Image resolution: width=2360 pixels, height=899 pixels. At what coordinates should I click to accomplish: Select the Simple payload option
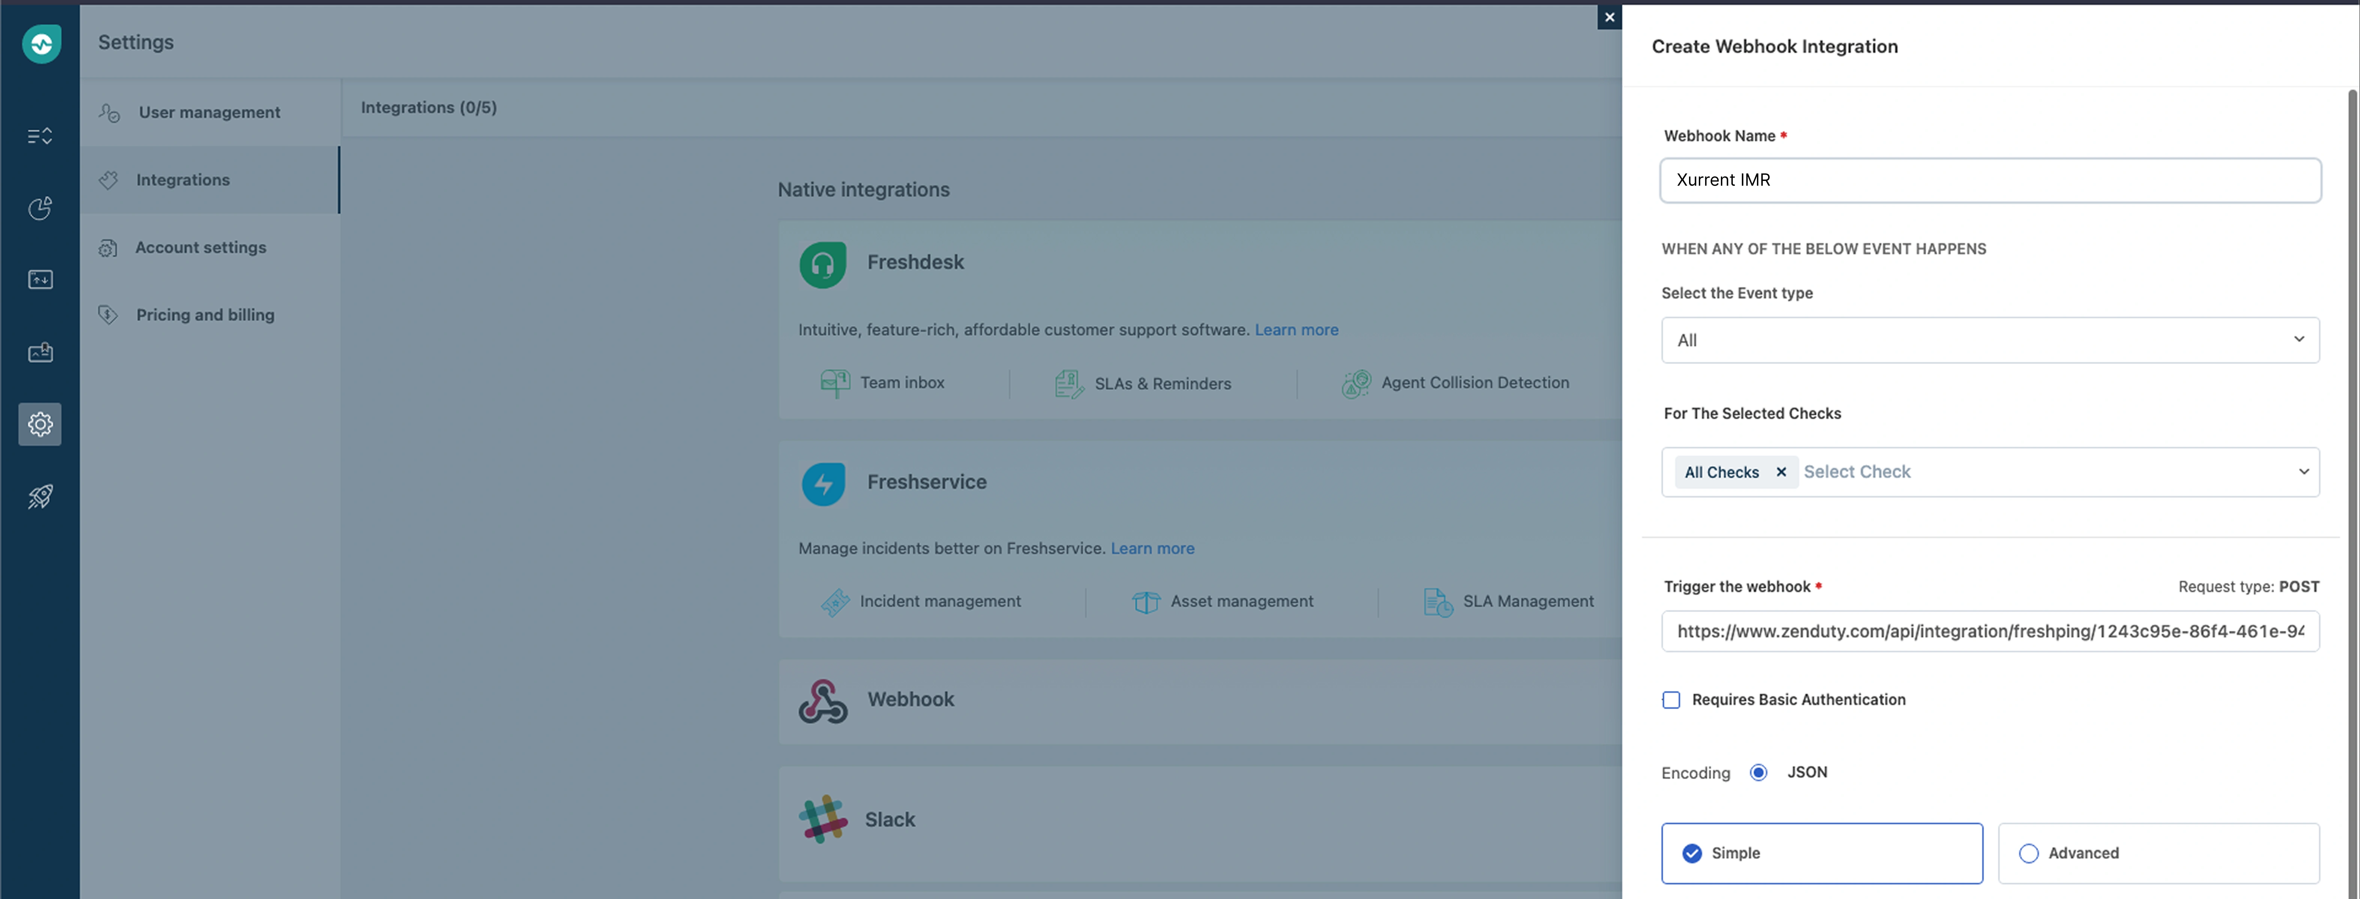(1692, 853)
